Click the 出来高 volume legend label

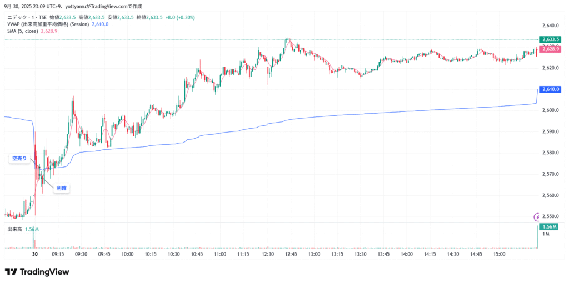click(x=14, y=229)
